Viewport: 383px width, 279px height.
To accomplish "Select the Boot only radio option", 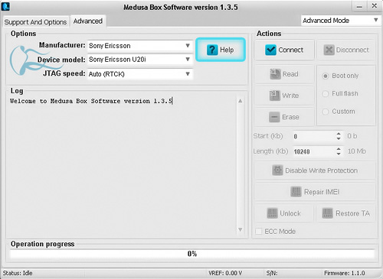I will pos(326,76).
